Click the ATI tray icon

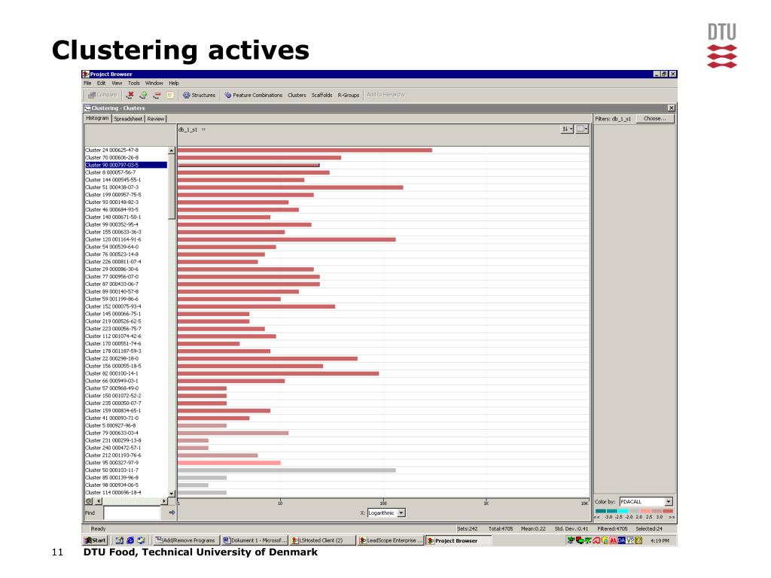pos(596,540)
